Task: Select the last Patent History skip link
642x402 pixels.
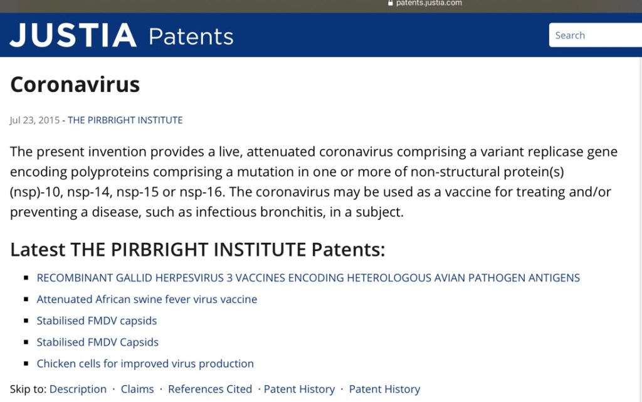Action: point(384,389)
